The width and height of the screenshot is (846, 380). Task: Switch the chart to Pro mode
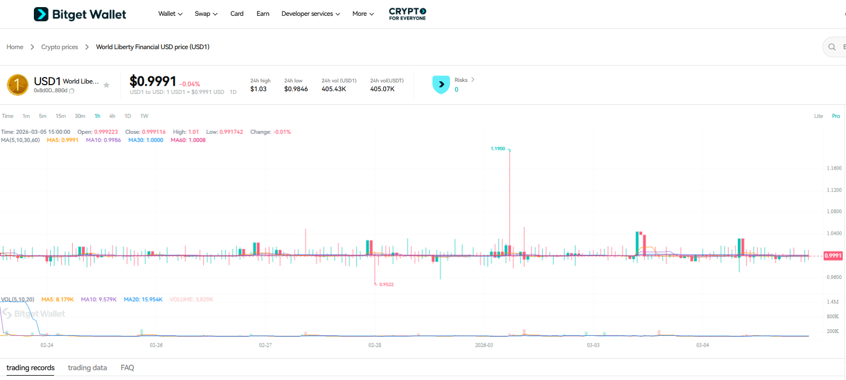click(836, 116)
